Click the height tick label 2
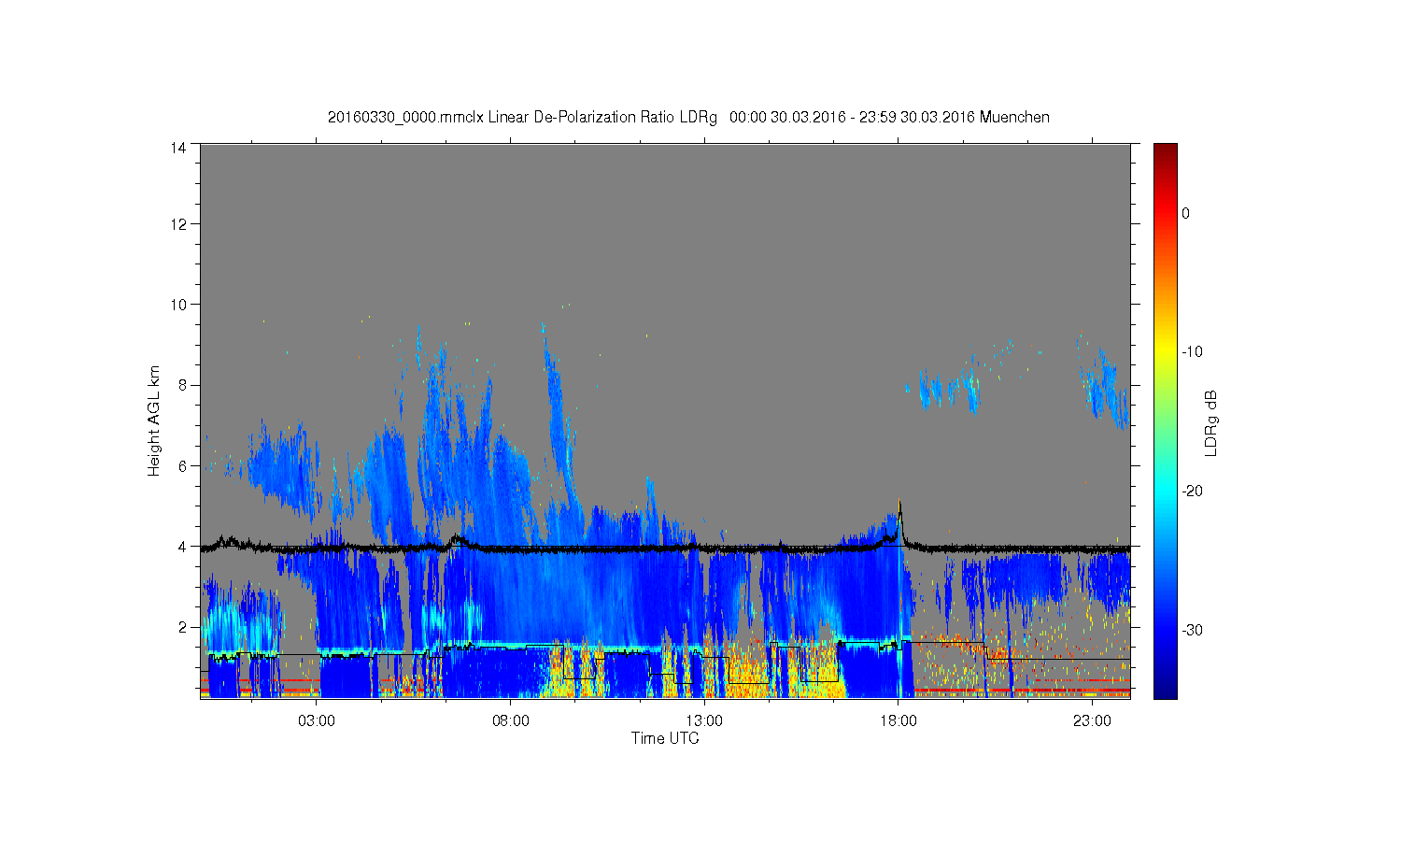1401x841 pixels. click(x=182, y=627)
